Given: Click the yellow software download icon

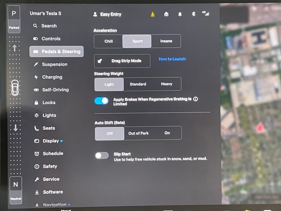Looking at the screenshot, I should click(152, 14).
